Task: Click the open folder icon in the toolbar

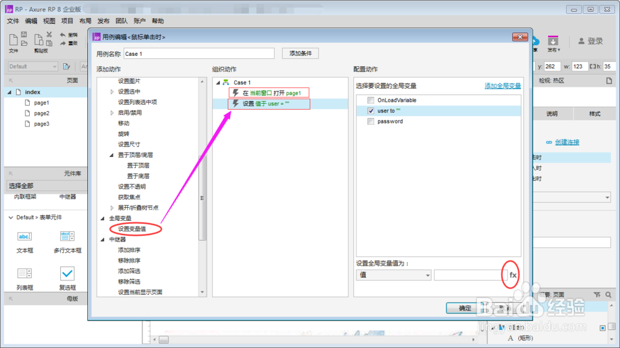Action: click(24, 43)
